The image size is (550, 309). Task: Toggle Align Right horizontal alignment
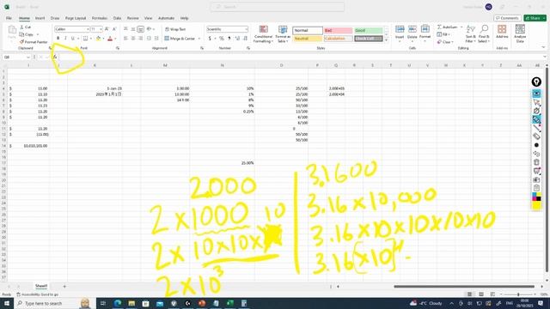click(x=141, y=38)
